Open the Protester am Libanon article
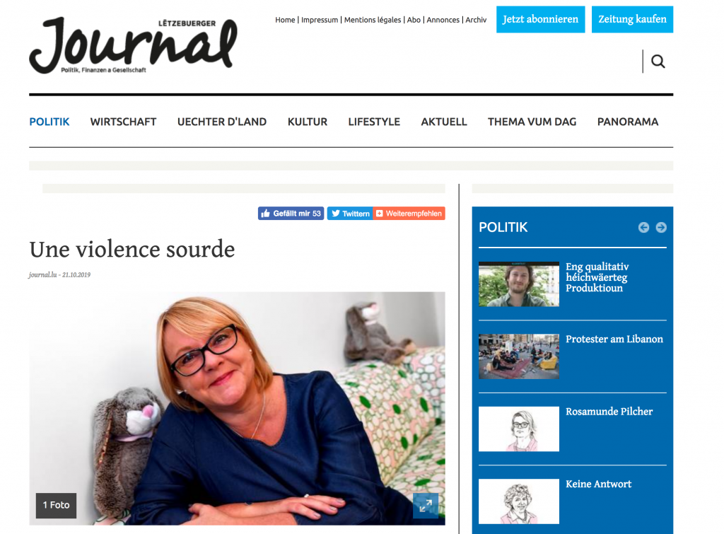Image resolution: width=724 pixels, height=534 pixels. (614, 339)
